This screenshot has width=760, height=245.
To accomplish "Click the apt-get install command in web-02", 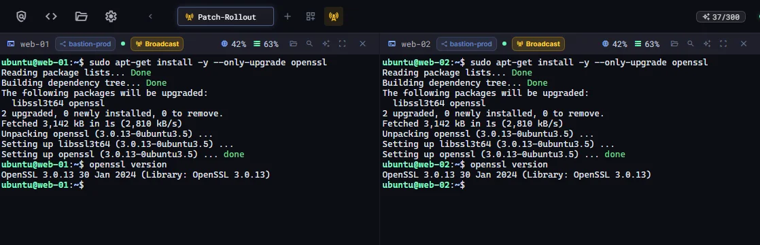I will tap(589, 63).
